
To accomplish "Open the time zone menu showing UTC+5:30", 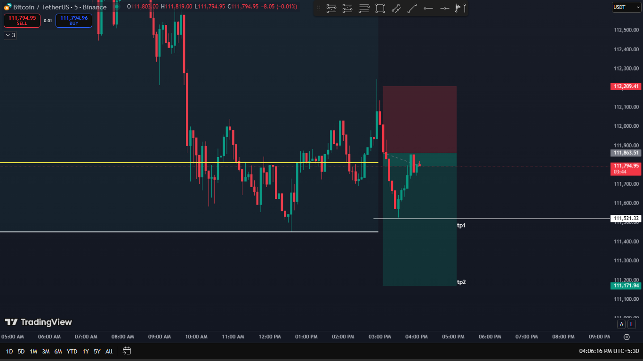I will [x=609, y=351].
